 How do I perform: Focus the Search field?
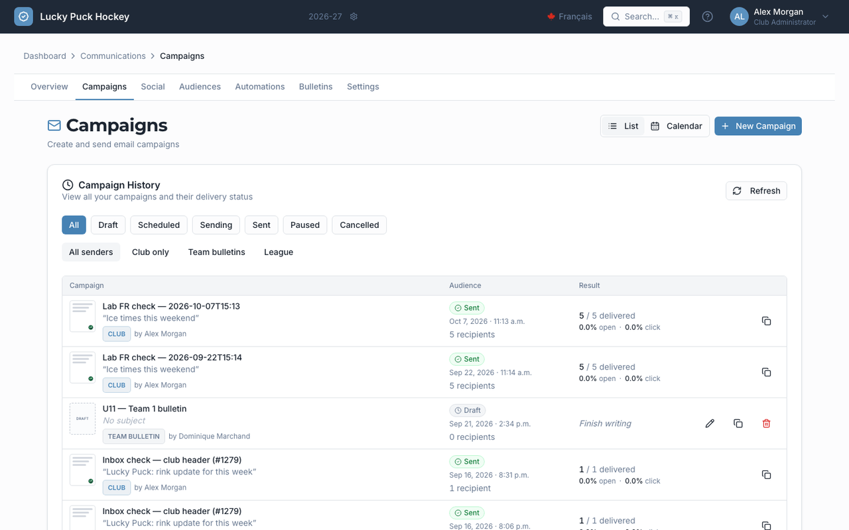(x=646, y=17)
